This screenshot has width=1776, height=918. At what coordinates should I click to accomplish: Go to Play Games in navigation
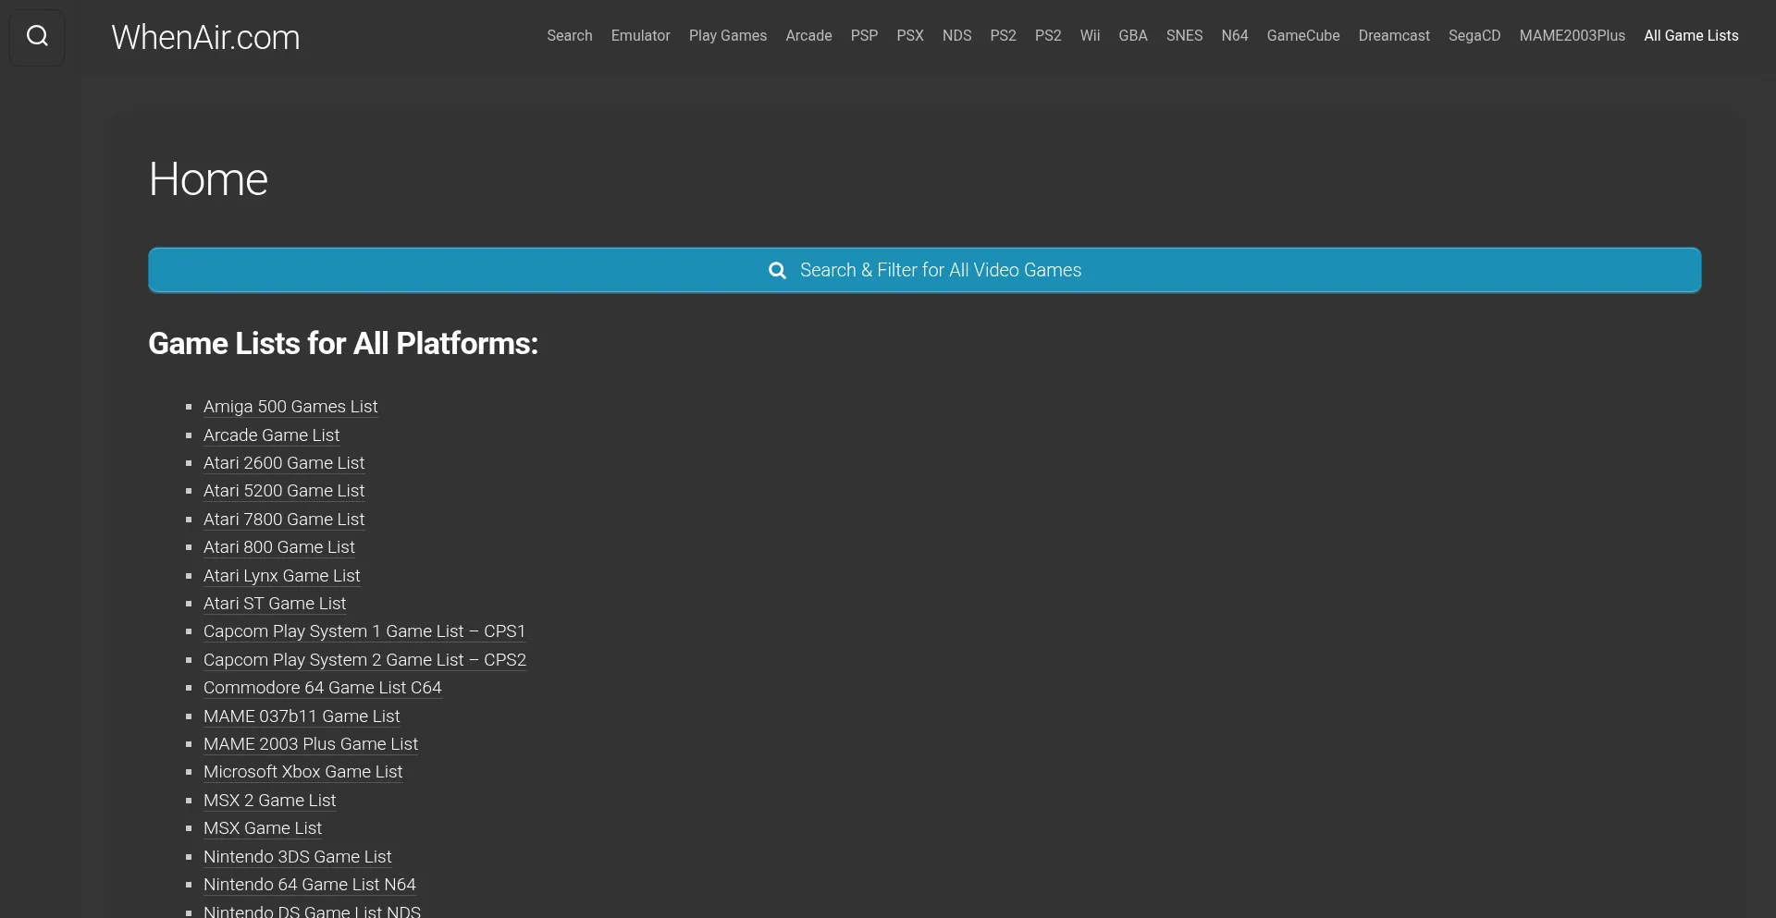click(727, 36)
